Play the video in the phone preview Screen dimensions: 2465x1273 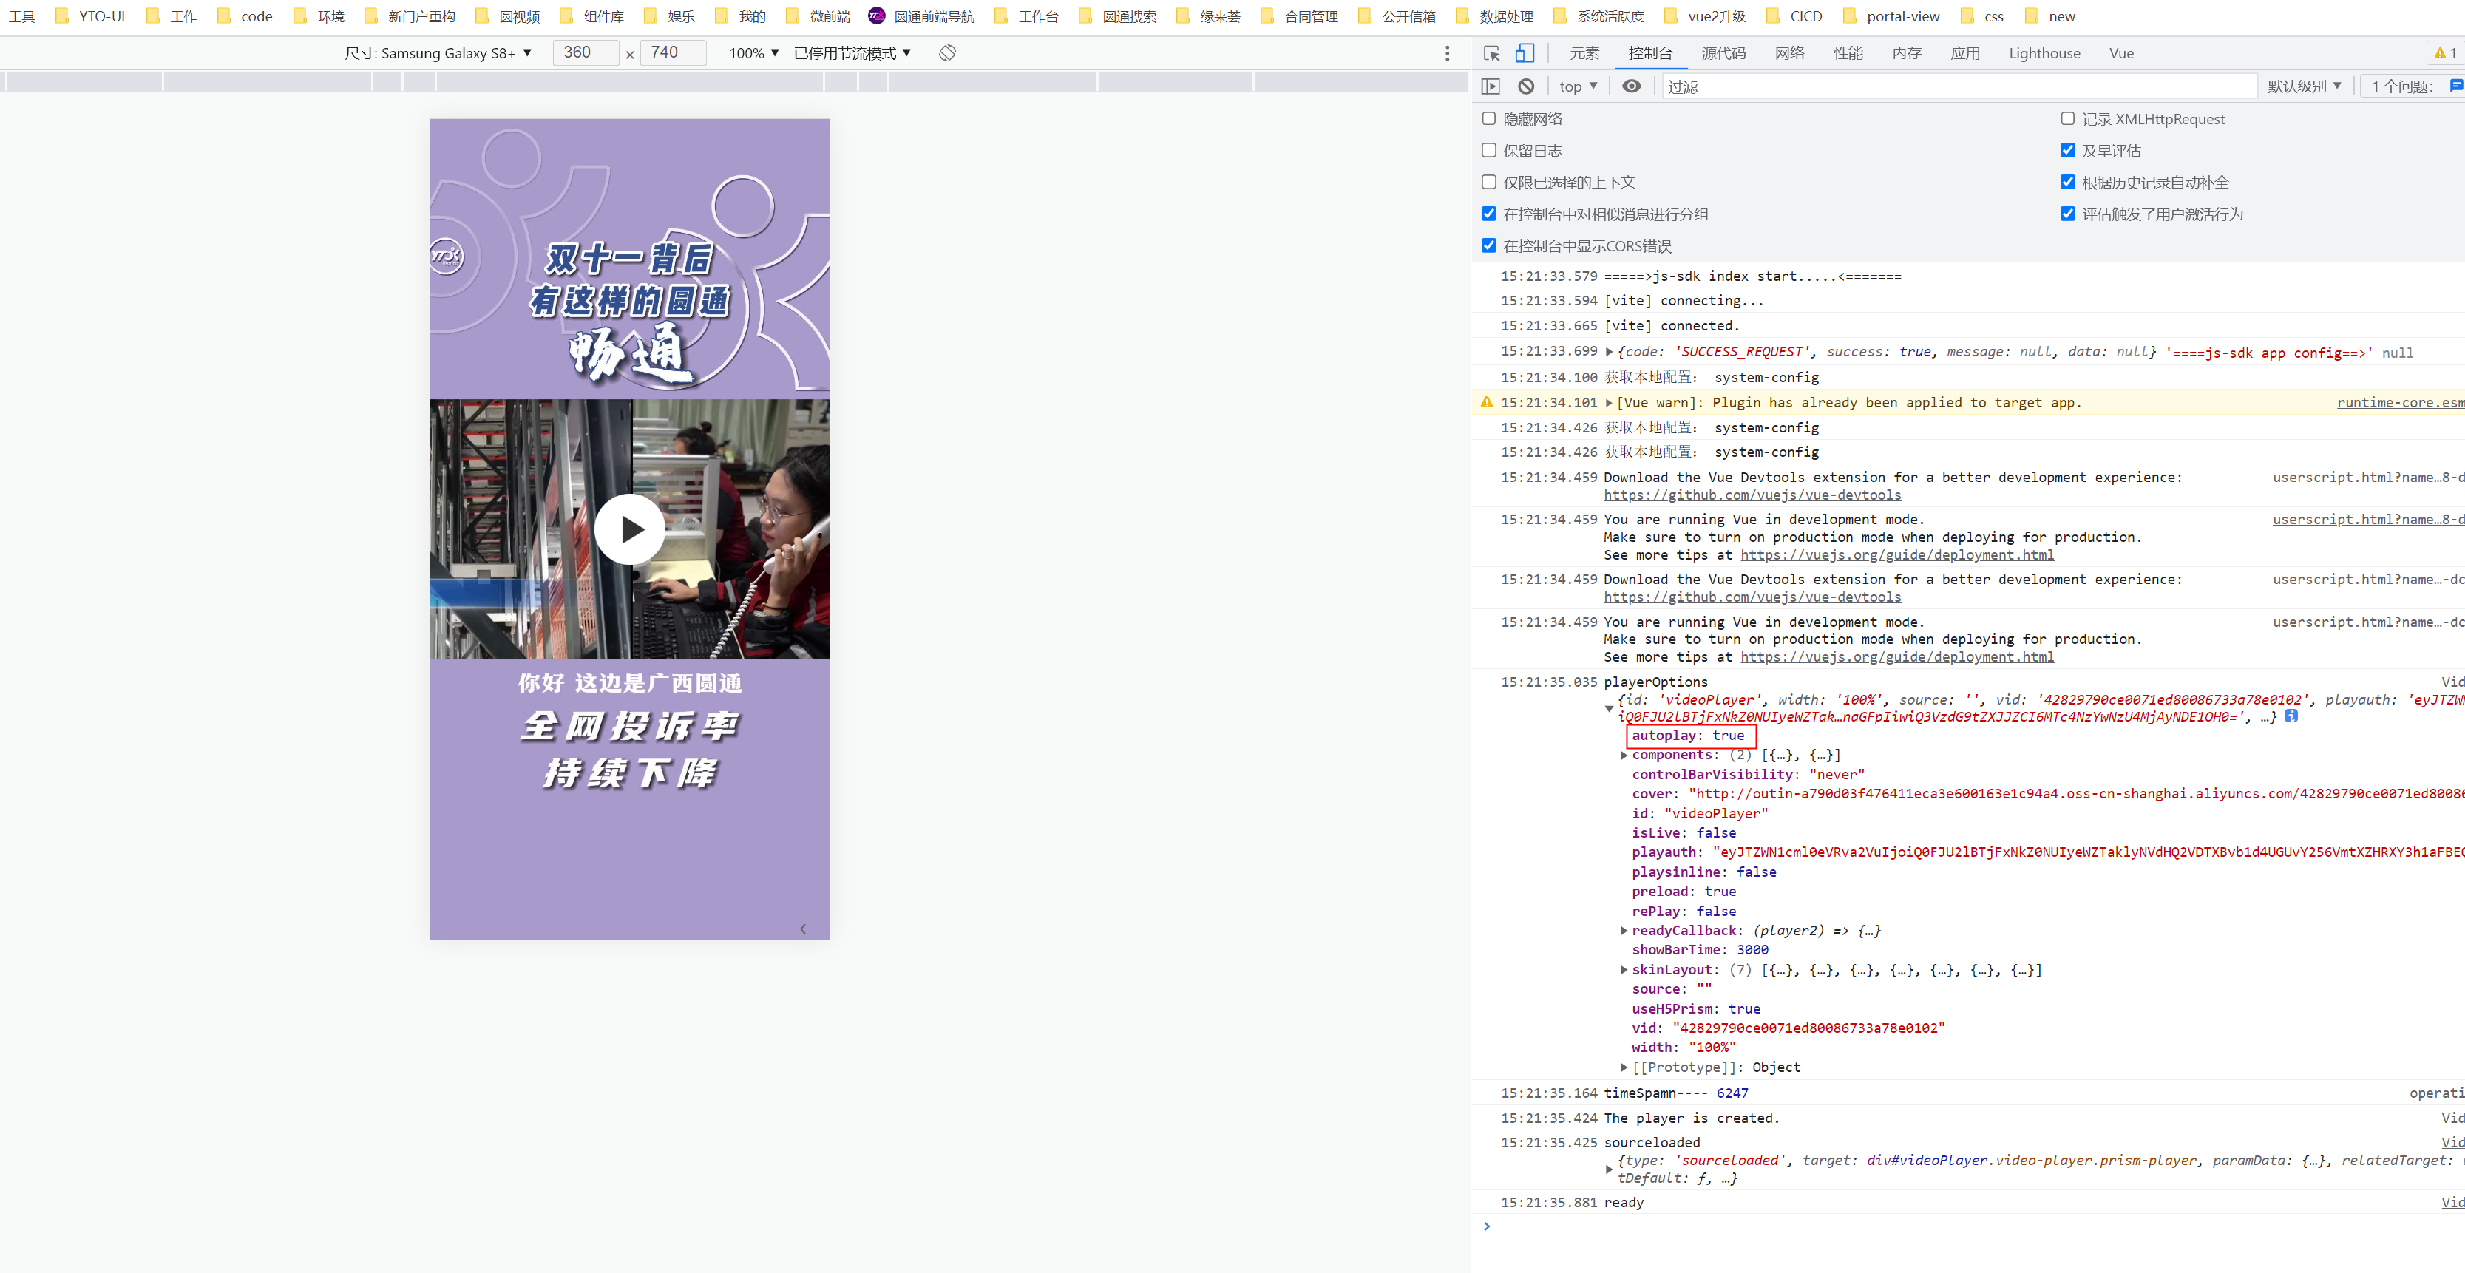(630, 529)
